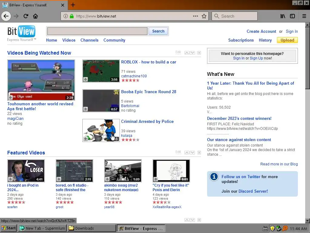This screenshot has width=310, height=233.
Task: Open the Library bookshelf icon
Action: [283, 16]
